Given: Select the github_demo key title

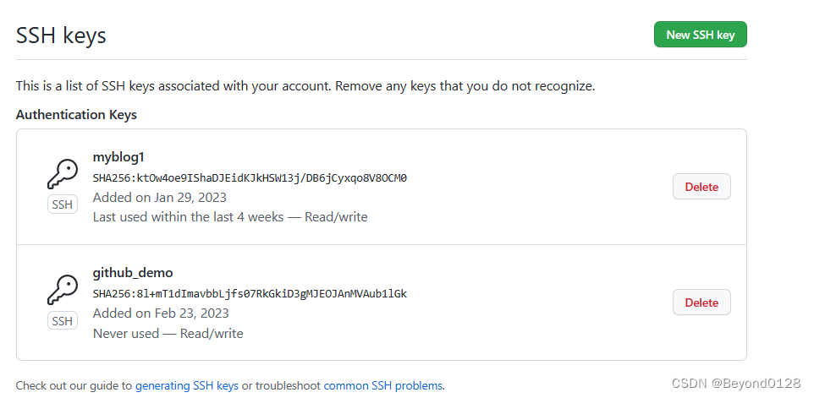Looking at the screenshot, I should [133, 273].
